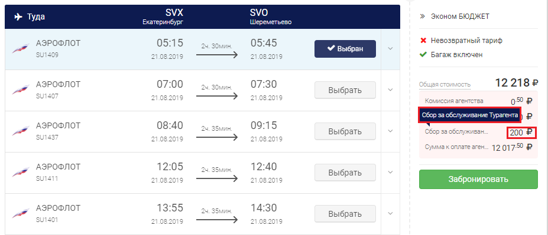This screenshot has width=548, height=235.
Task: Expand details for flight SU1407
Action: [x=390, y=90]
